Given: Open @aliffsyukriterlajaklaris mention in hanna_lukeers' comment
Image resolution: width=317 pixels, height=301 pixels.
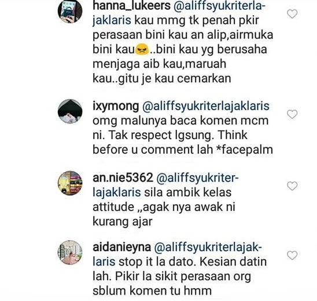Looking at the screenshot, I should [219, 6].
